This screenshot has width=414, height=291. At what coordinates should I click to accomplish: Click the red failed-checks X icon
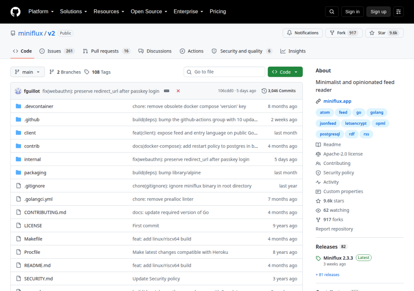coord(178,91)
